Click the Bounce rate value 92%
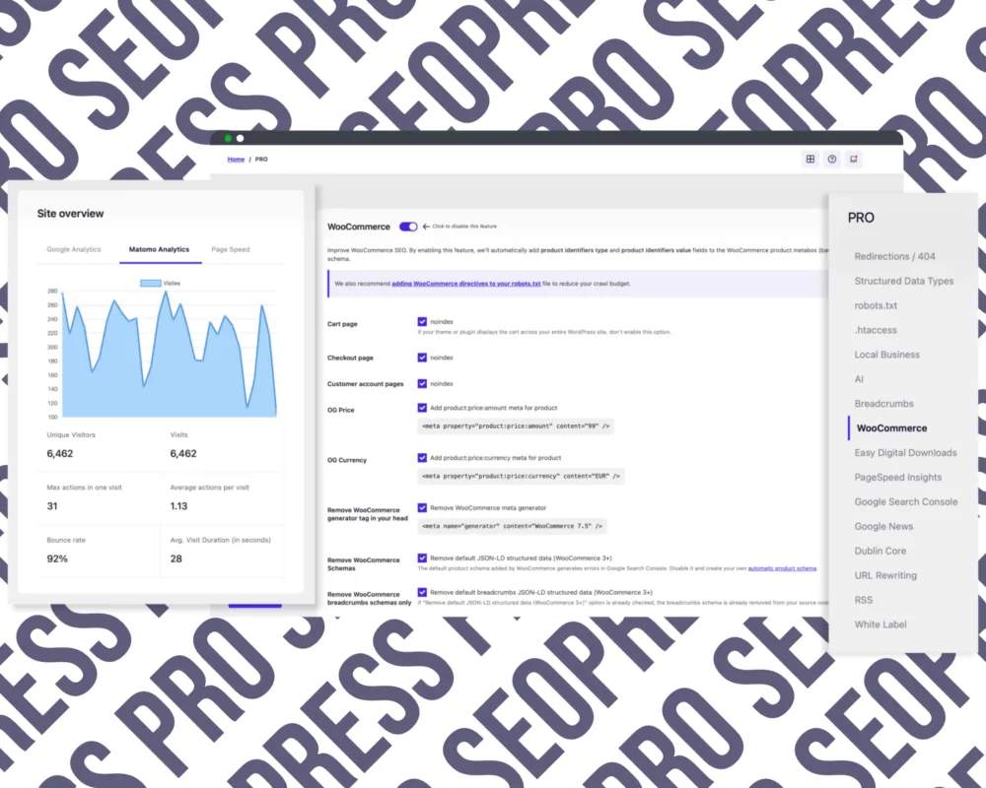 57,558
